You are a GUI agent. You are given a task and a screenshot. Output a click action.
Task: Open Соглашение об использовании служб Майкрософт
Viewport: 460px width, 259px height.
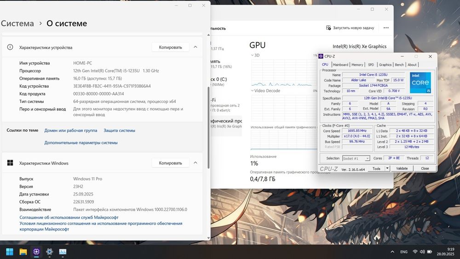tap(69, 217)
